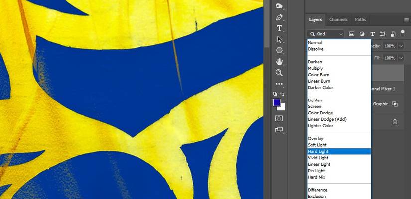Choose Hard Mix blend mode
This screenshot has width=411, height=199.
tap(339, 177)
